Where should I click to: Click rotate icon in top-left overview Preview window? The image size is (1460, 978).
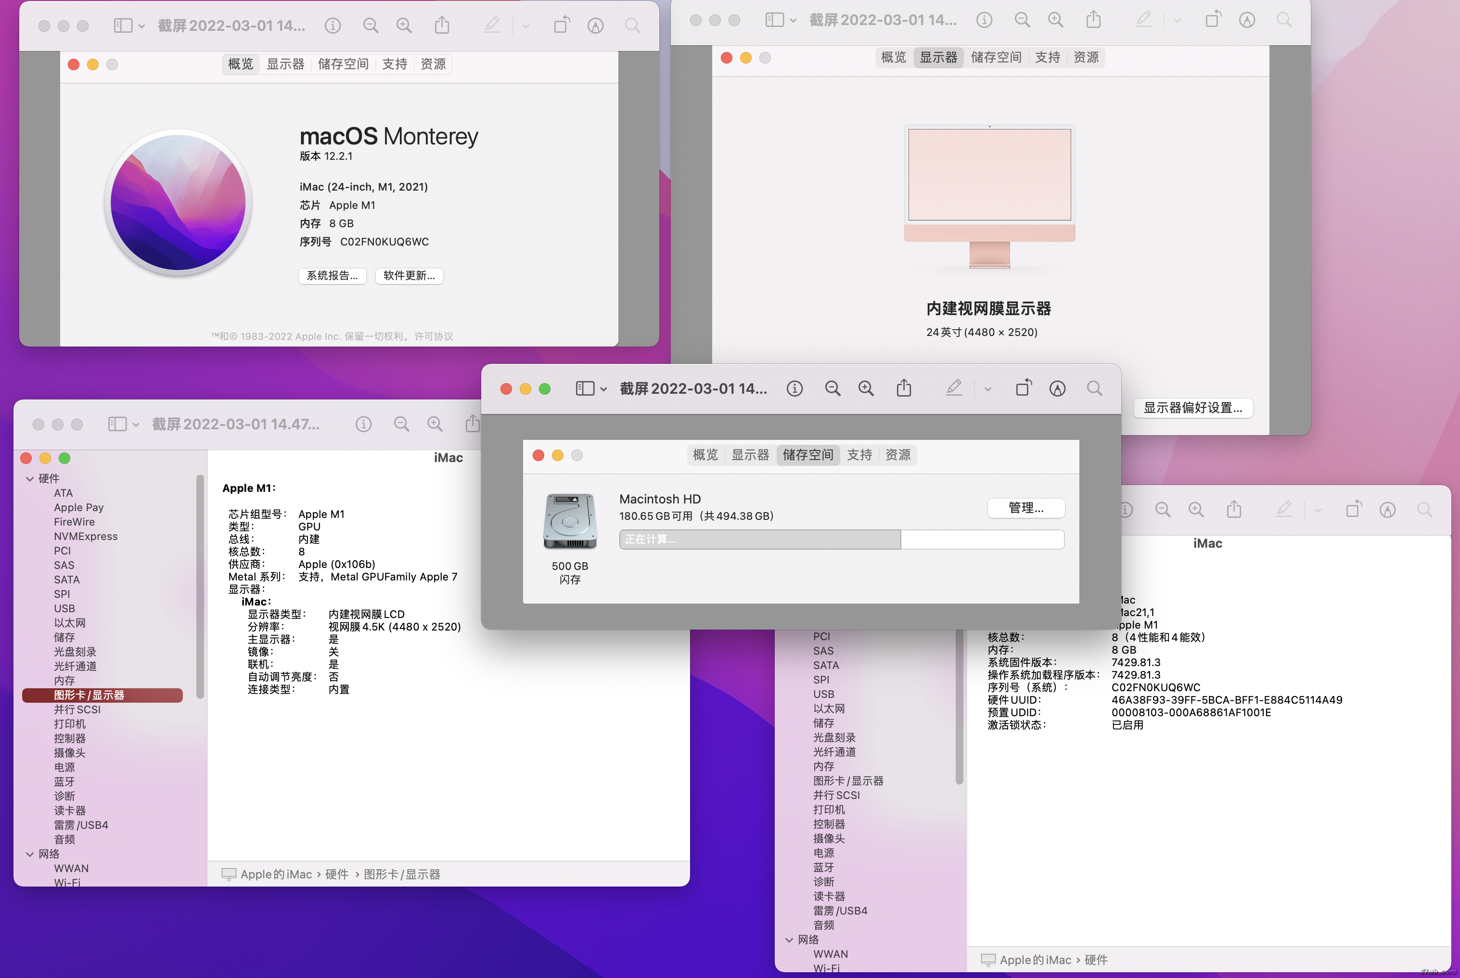point(561,25)
